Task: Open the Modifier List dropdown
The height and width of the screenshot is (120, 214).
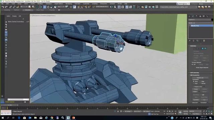Action: [201, 23]
